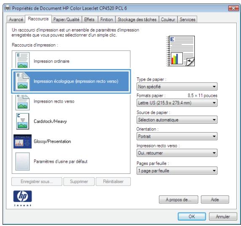Click the Annuler button
Image resolution: width=241 pixels, height=226 pixels.
tap(223, 216)
